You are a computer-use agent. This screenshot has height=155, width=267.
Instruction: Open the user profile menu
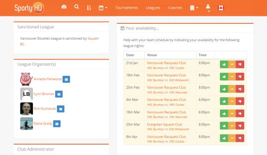click(208, 8)
